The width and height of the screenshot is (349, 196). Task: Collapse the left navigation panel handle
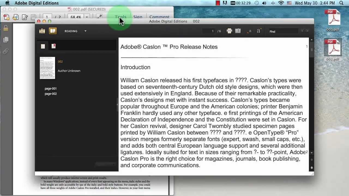(117, 105)
